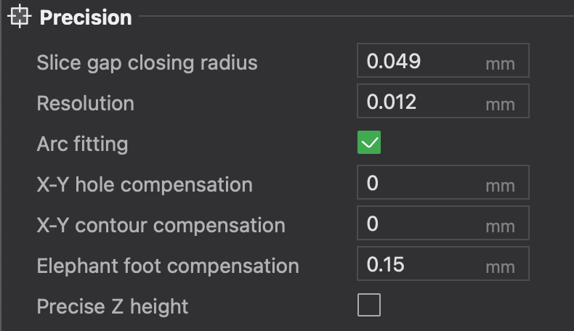The width and height of the screenshot is (574, 331).
Task: Click mm unit of Slice gap closing radius
Action: pyautogui.click(x=500, y=63)
